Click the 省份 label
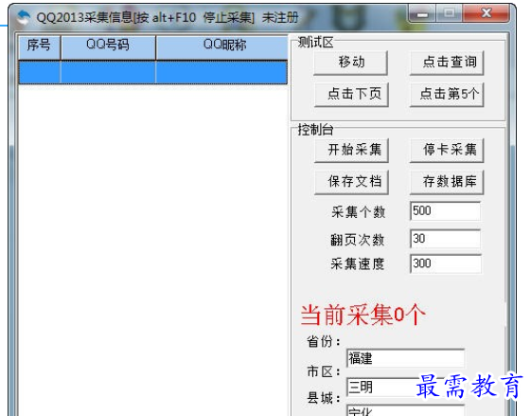The image size is (531, 416). (323, 341)
